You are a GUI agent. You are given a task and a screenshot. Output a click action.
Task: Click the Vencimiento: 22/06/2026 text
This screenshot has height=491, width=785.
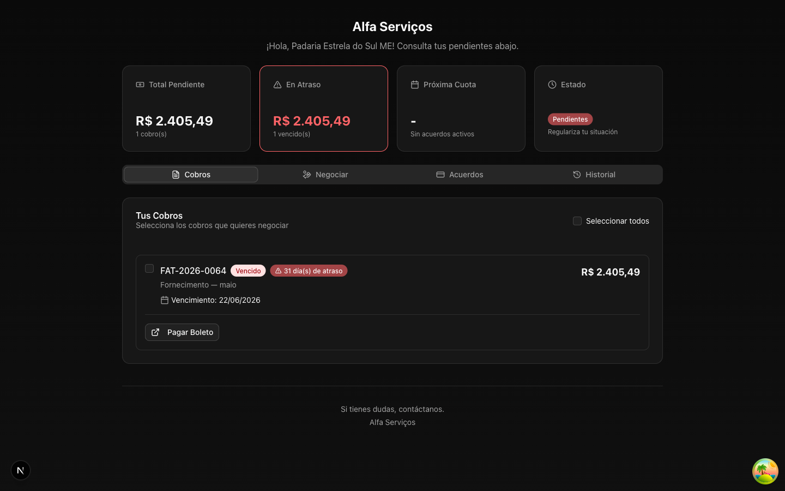[x=216, y=300]
